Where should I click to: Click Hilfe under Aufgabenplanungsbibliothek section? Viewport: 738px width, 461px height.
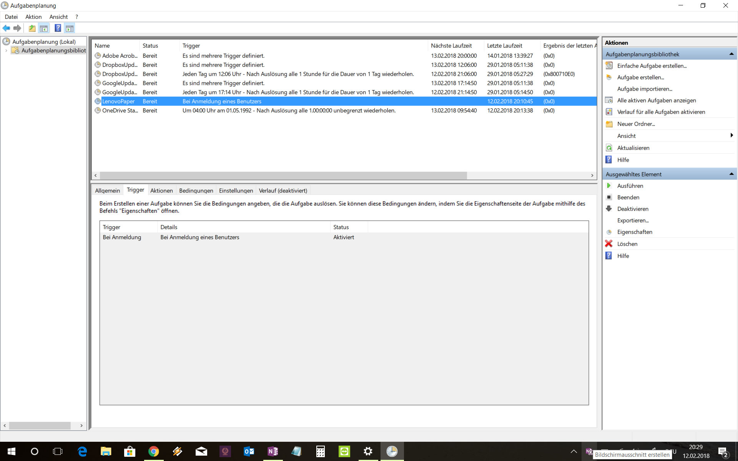[623, 160]
